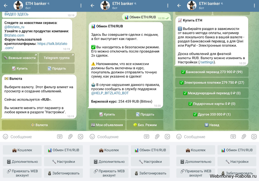Viewport: 259px width, 181px height.
Task: Select Электронные платежи 279 750 ₽ option
Action: coord(212,82)
